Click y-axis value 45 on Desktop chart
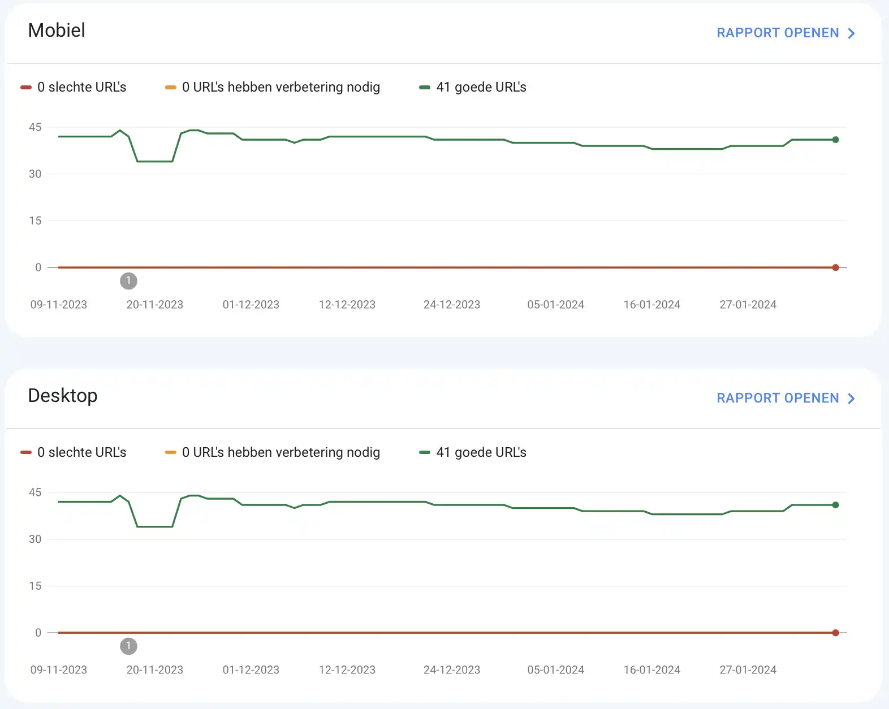 click(35, 492)
